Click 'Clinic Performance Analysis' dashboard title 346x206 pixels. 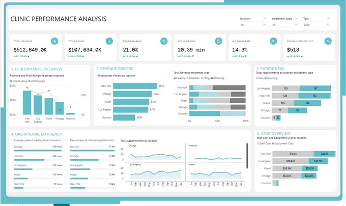click(59, 19)
